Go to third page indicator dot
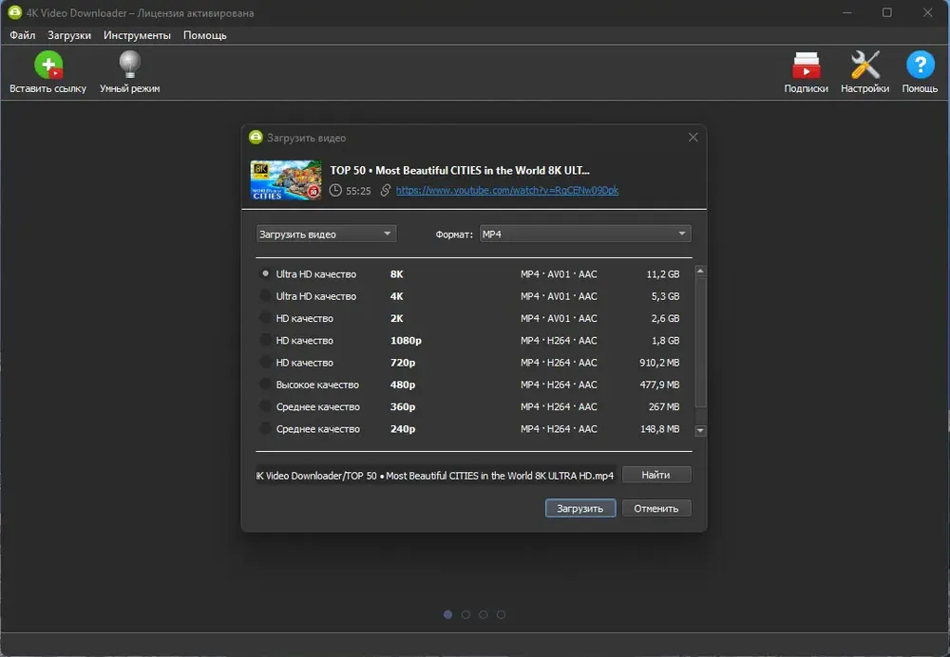This screenshot has width=950, height=657. (x=483, y=614)
